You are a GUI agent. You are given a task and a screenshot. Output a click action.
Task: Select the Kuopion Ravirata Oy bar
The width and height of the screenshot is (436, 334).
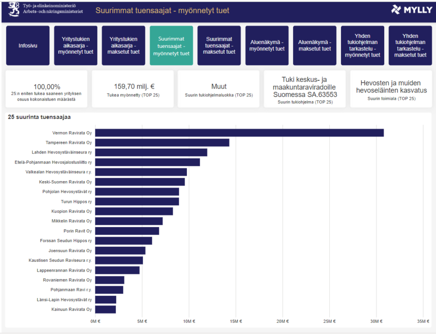click(x=134, y=211)
